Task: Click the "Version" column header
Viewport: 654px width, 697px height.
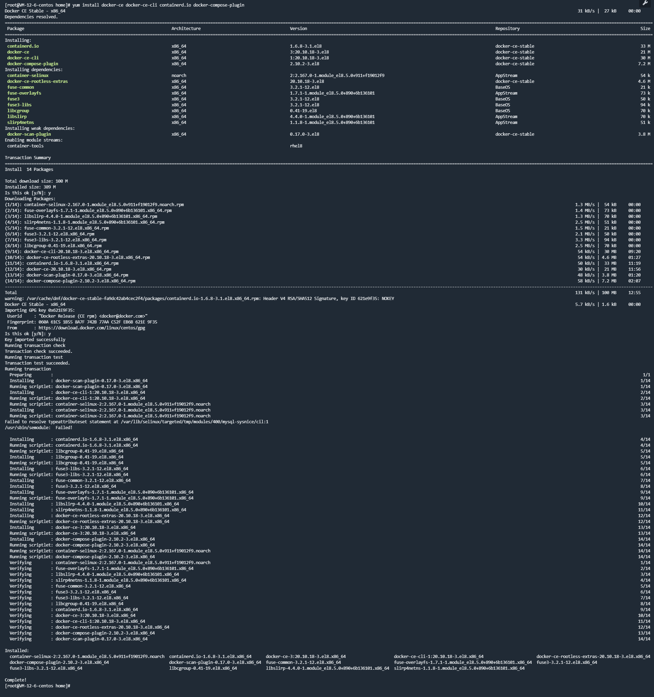Action: point(298,29)
